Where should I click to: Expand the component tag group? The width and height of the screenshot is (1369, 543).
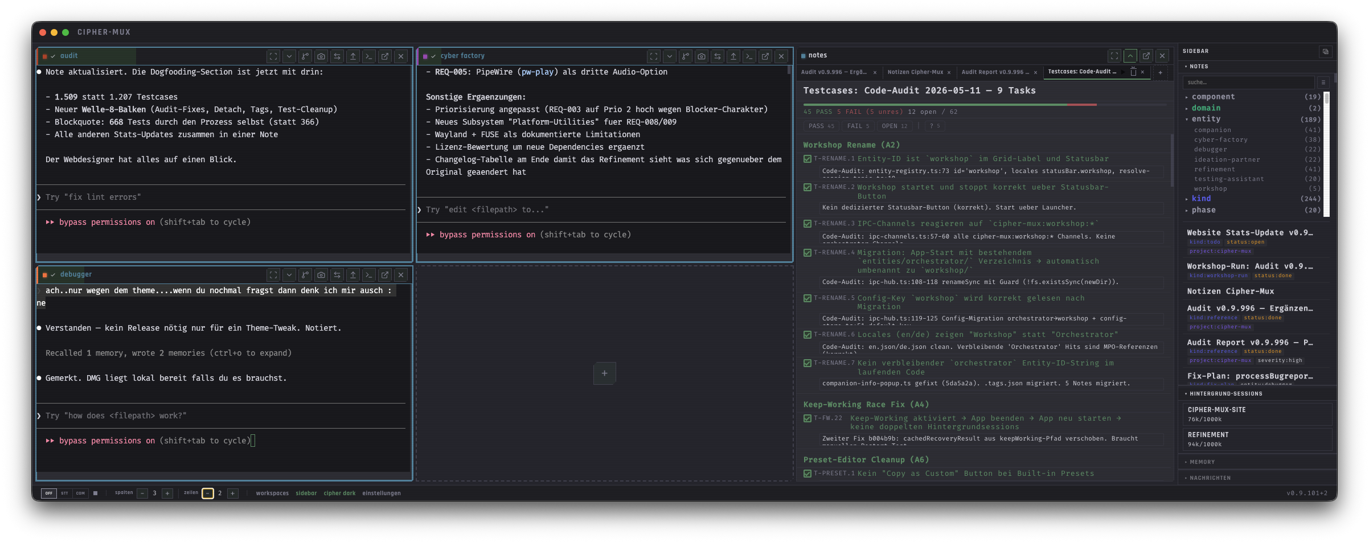(1253, 97)
